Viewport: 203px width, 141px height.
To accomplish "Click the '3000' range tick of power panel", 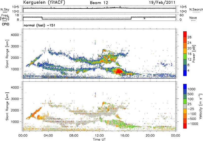I will [15, 46].
